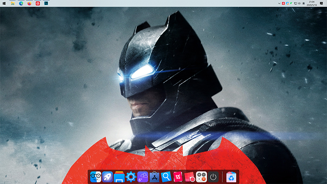This screenshot has width=327, height=184.
Task: Open the recycle bin in the dock
Action: (x=231, y=177)
